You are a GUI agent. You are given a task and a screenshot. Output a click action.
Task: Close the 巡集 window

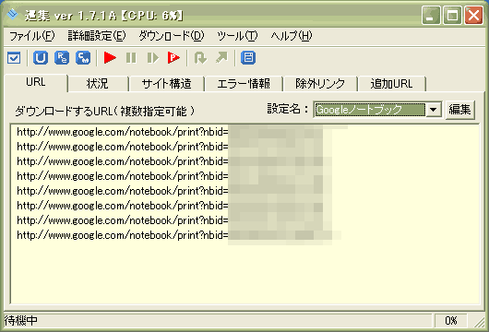point(473,15)
